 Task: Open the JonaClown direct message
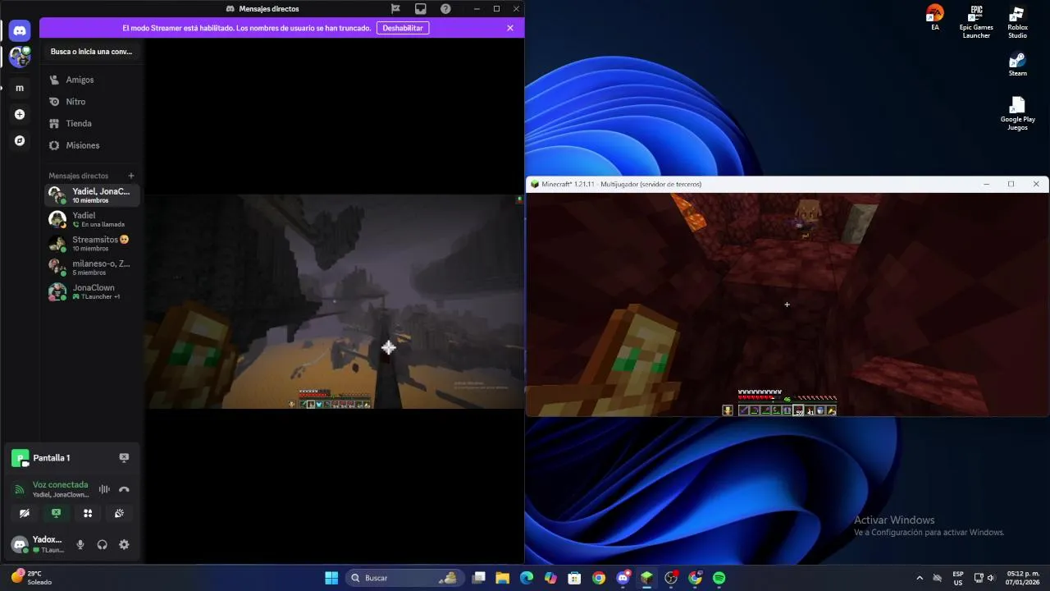[92, 291]
